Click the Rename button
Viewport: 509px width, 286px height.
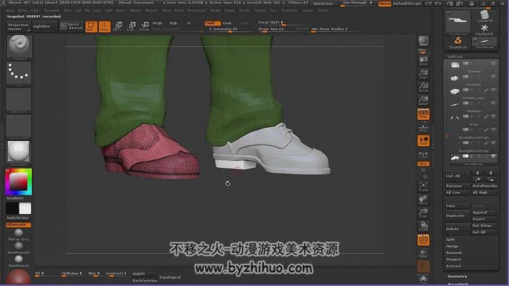point(458,186)
